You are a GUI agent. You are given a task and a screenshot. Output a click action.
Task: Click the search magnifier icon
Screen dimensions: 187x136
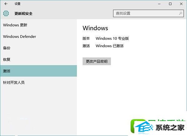180,13
